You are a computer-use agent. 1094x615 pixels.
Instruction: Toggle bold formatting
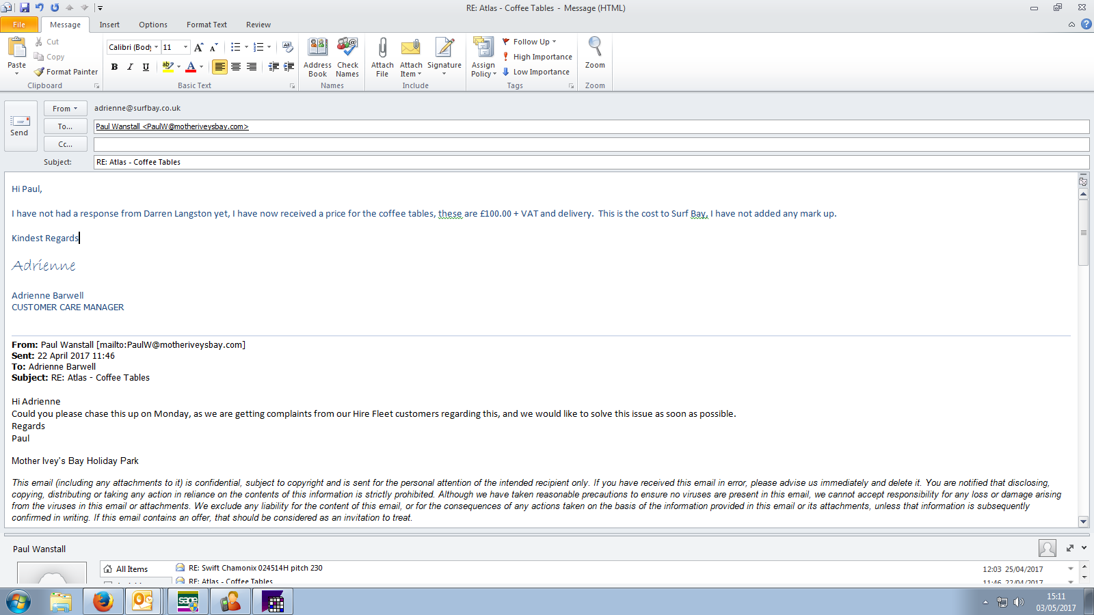[x=114, y=67]
